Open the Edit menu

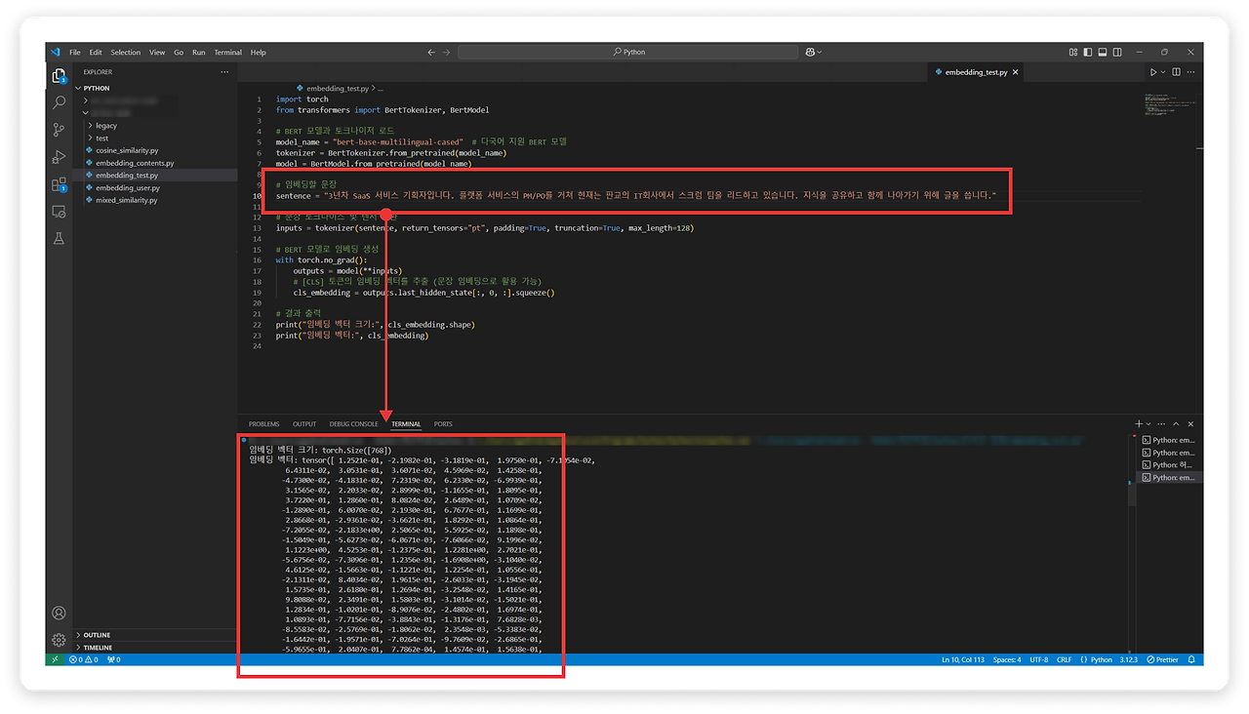pyautogui.click(x=96, y=53)
